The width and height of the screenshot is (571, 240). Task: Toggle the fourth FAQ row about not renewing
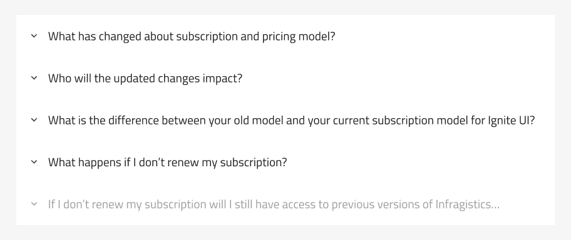pos(285,162)
